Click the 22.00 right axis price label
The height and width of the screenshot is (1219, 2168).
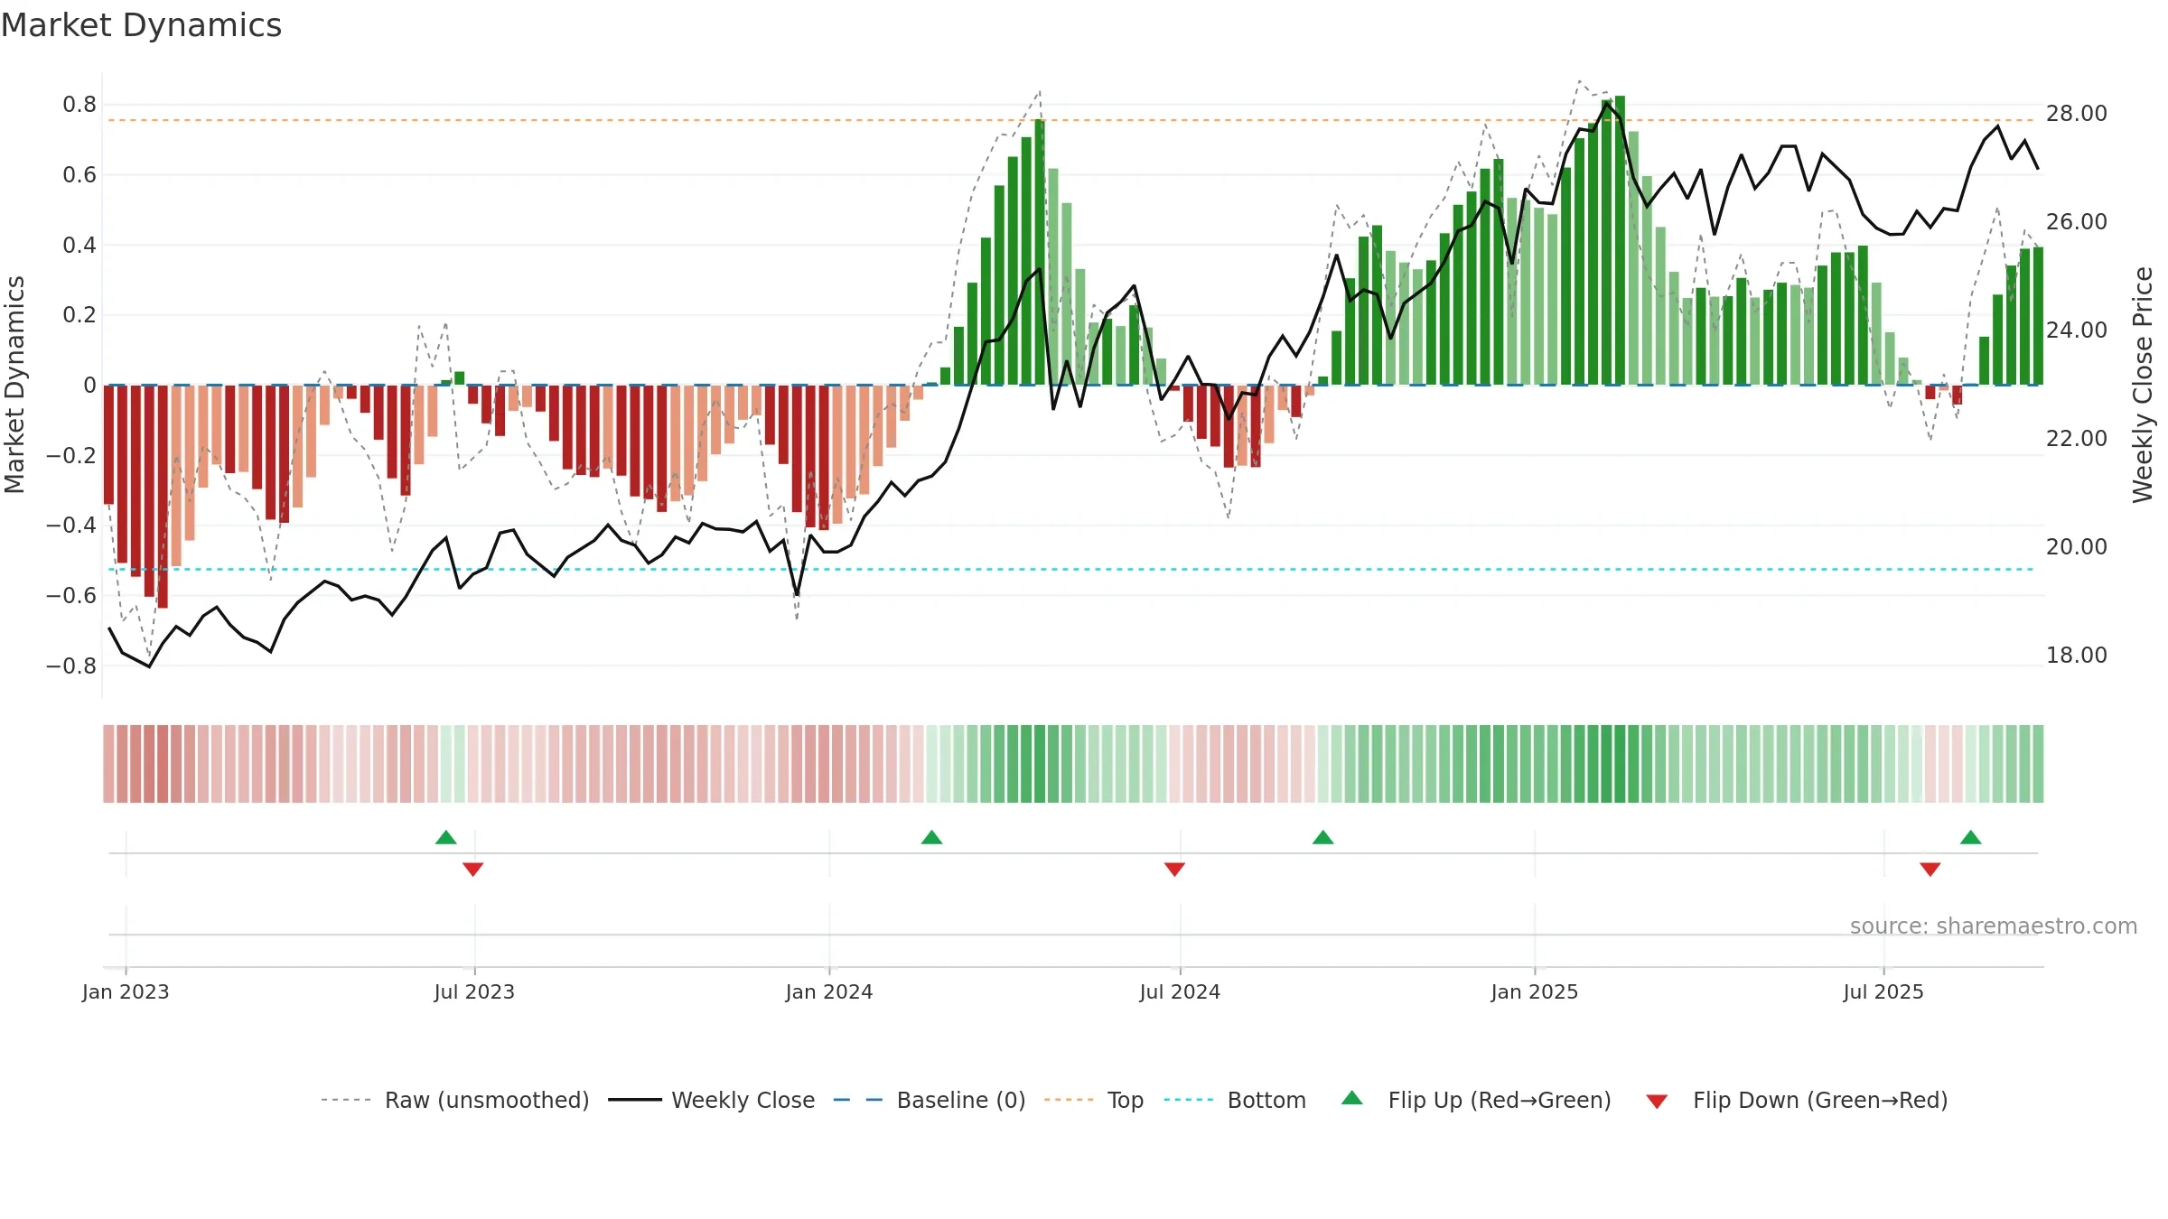[x=2077, y=439]
